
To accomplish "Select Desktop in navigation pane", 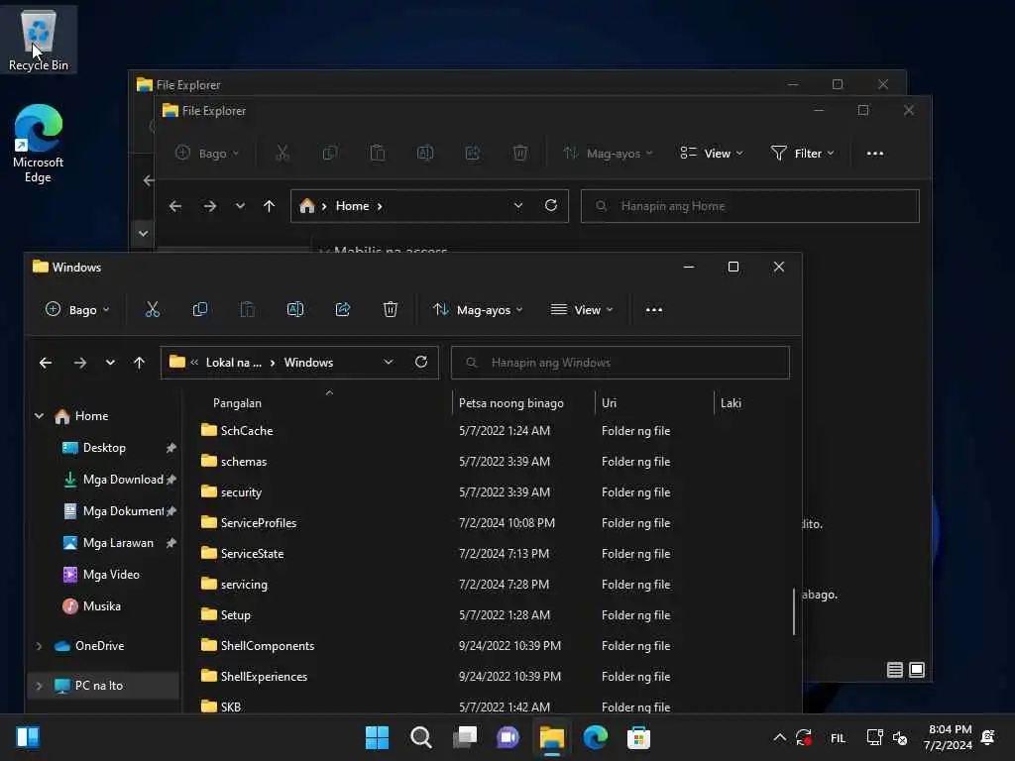I will [x=104, y=448].
